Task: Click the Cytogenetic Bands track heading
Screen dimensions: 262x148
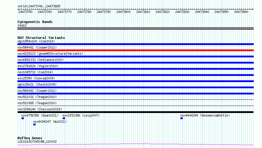Action: click(x=35, y=22)
